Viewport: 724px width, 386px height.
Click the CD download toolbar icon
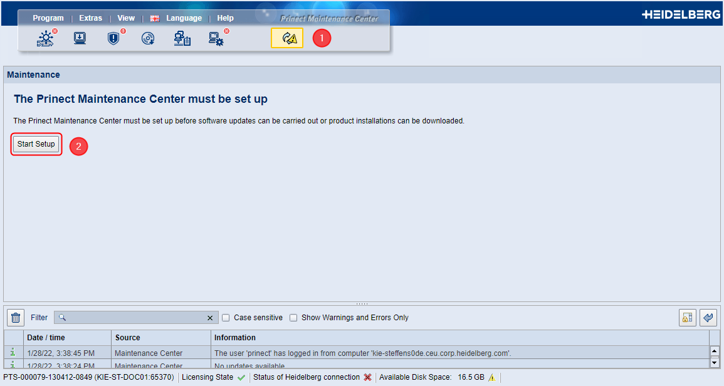coord(148,38)
